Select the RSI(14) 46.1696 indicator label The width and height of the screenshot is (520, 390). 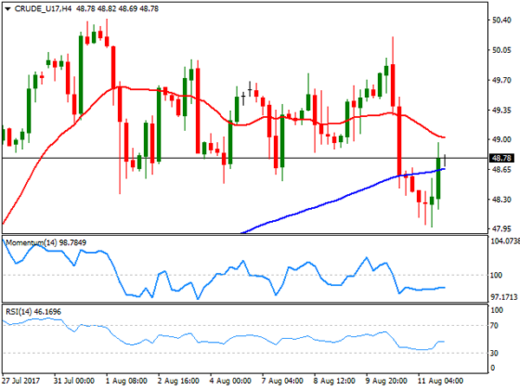point(33,311)
